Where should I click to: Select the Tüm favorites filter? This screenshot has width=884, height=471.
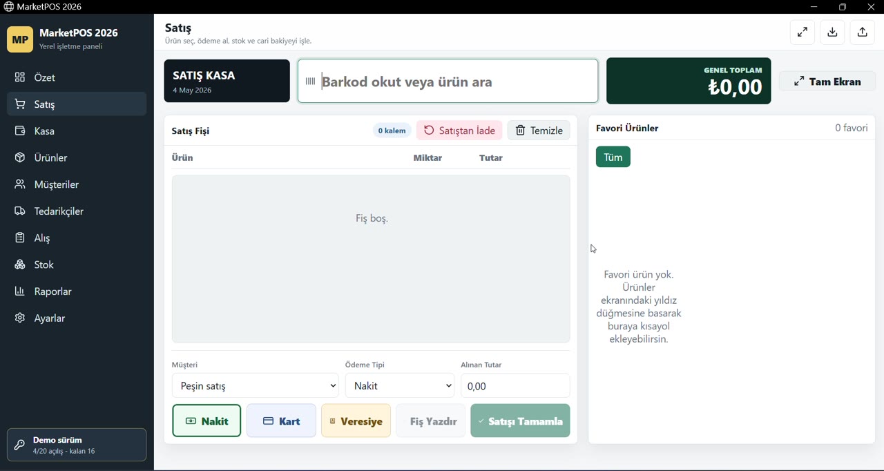(x=613, y=157)
